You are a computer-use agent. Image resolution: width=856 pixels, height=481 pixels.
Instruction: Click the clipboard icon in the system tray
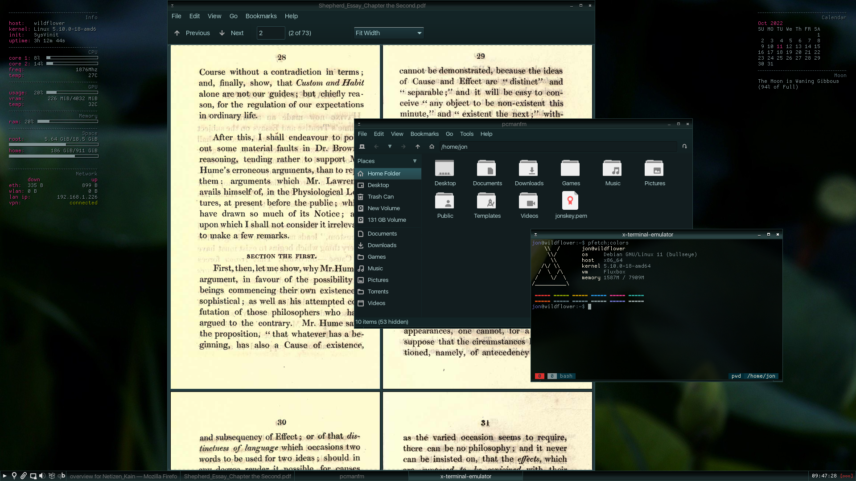[23, 476]
